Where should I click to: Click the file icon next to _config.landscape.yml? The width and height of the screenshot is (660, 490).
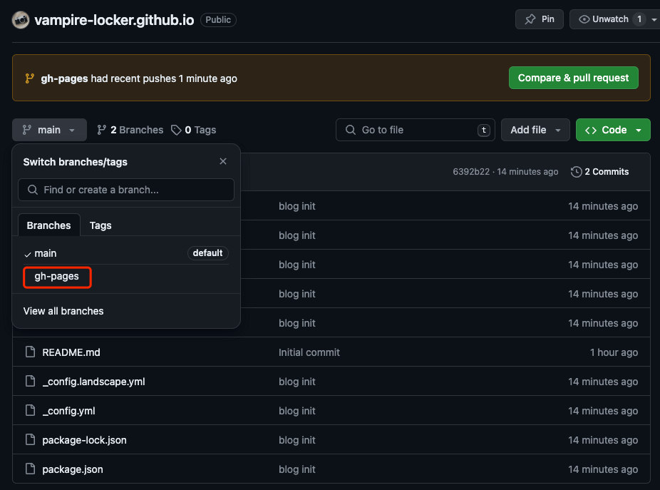click(31, 381)
